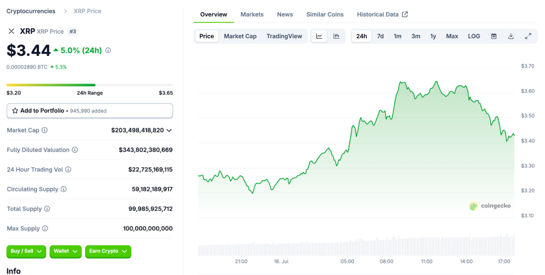Click info icon beside Max Supply

click(x=45, y=229)
